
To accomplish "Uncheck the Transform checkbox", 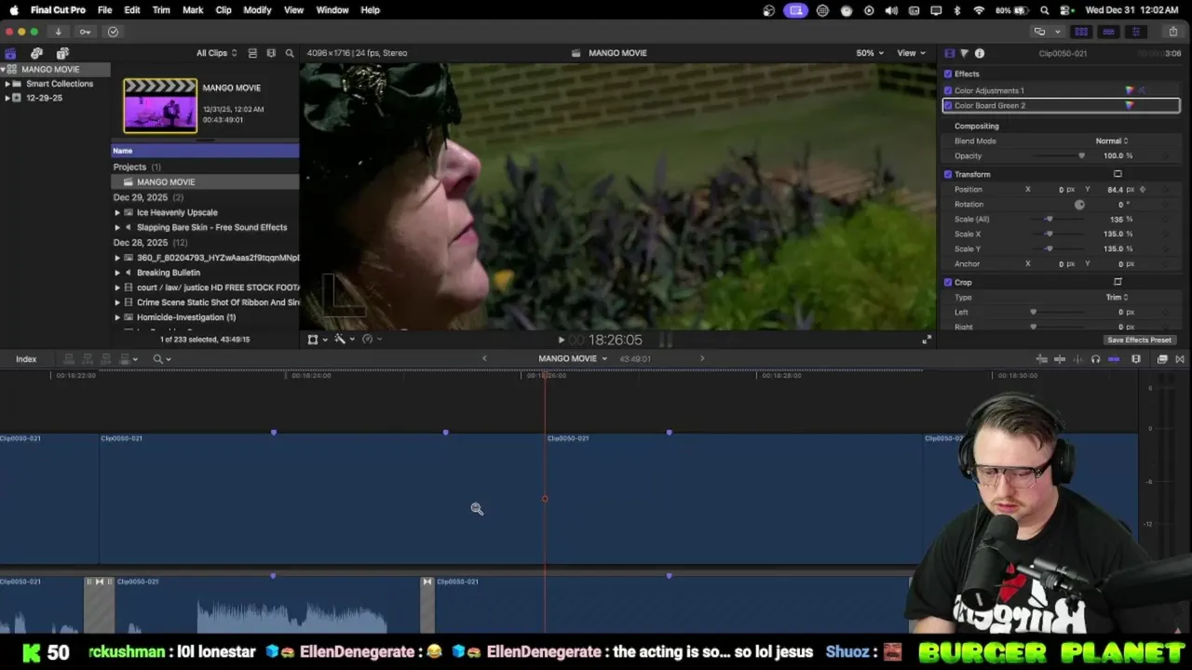I will (x=948, y=174).
